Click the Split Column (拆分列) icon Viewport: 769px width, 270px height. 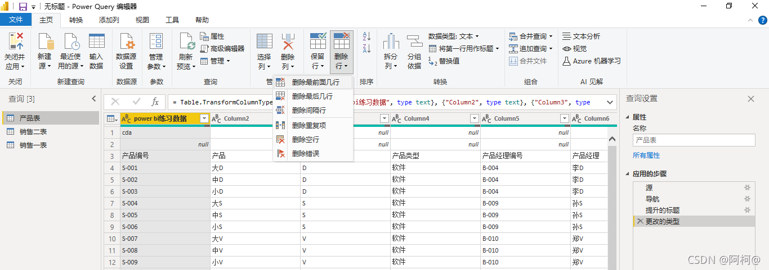click(391, 42)
